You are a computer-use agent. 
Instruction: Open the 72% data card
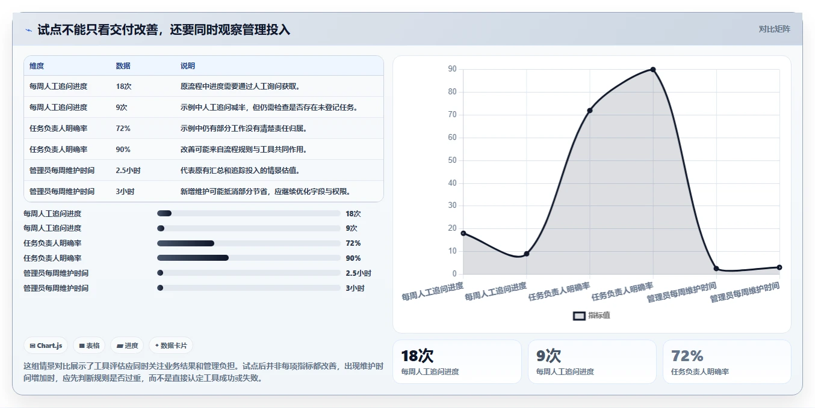[727, 362]
